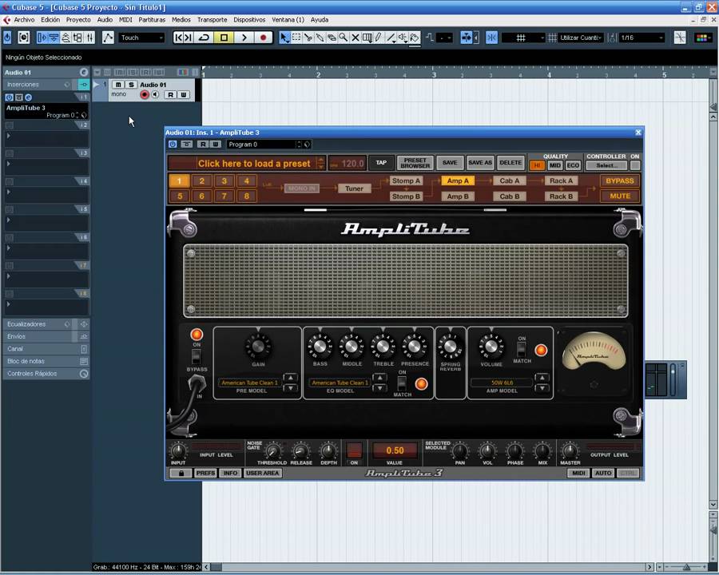Viewport: 719px width, 575px height.
Task: Close the AmpliTube 3 plugin window
Action: point(638,133)
